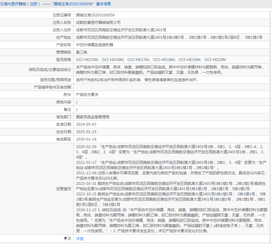Open the 详情 link

tap(80, 239)
